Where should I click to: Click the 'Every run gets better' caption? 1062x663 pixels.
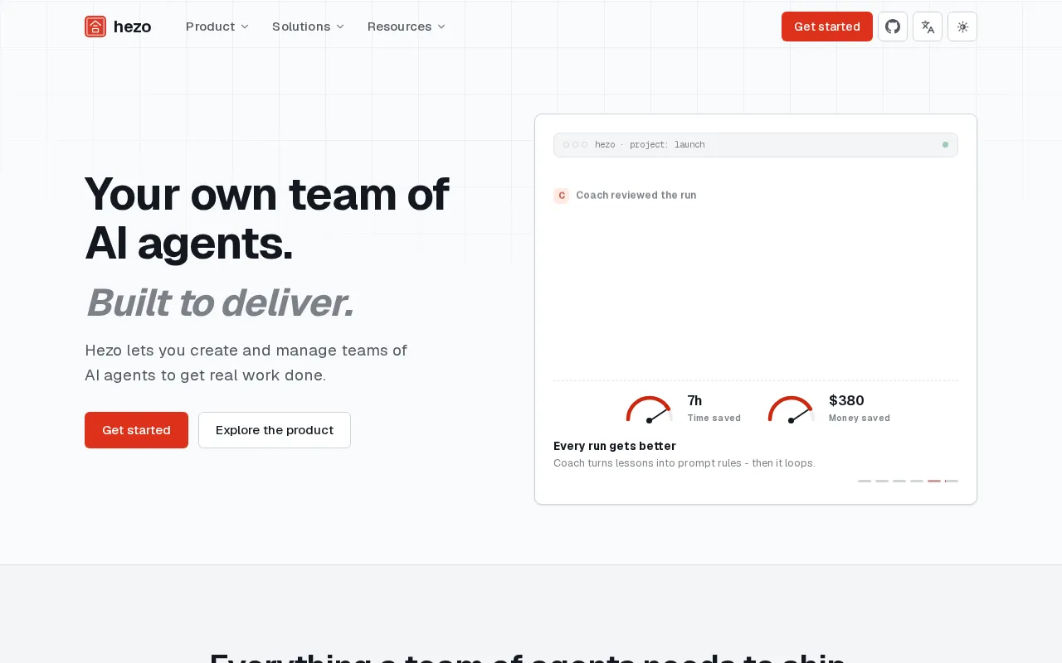point(615,446)
